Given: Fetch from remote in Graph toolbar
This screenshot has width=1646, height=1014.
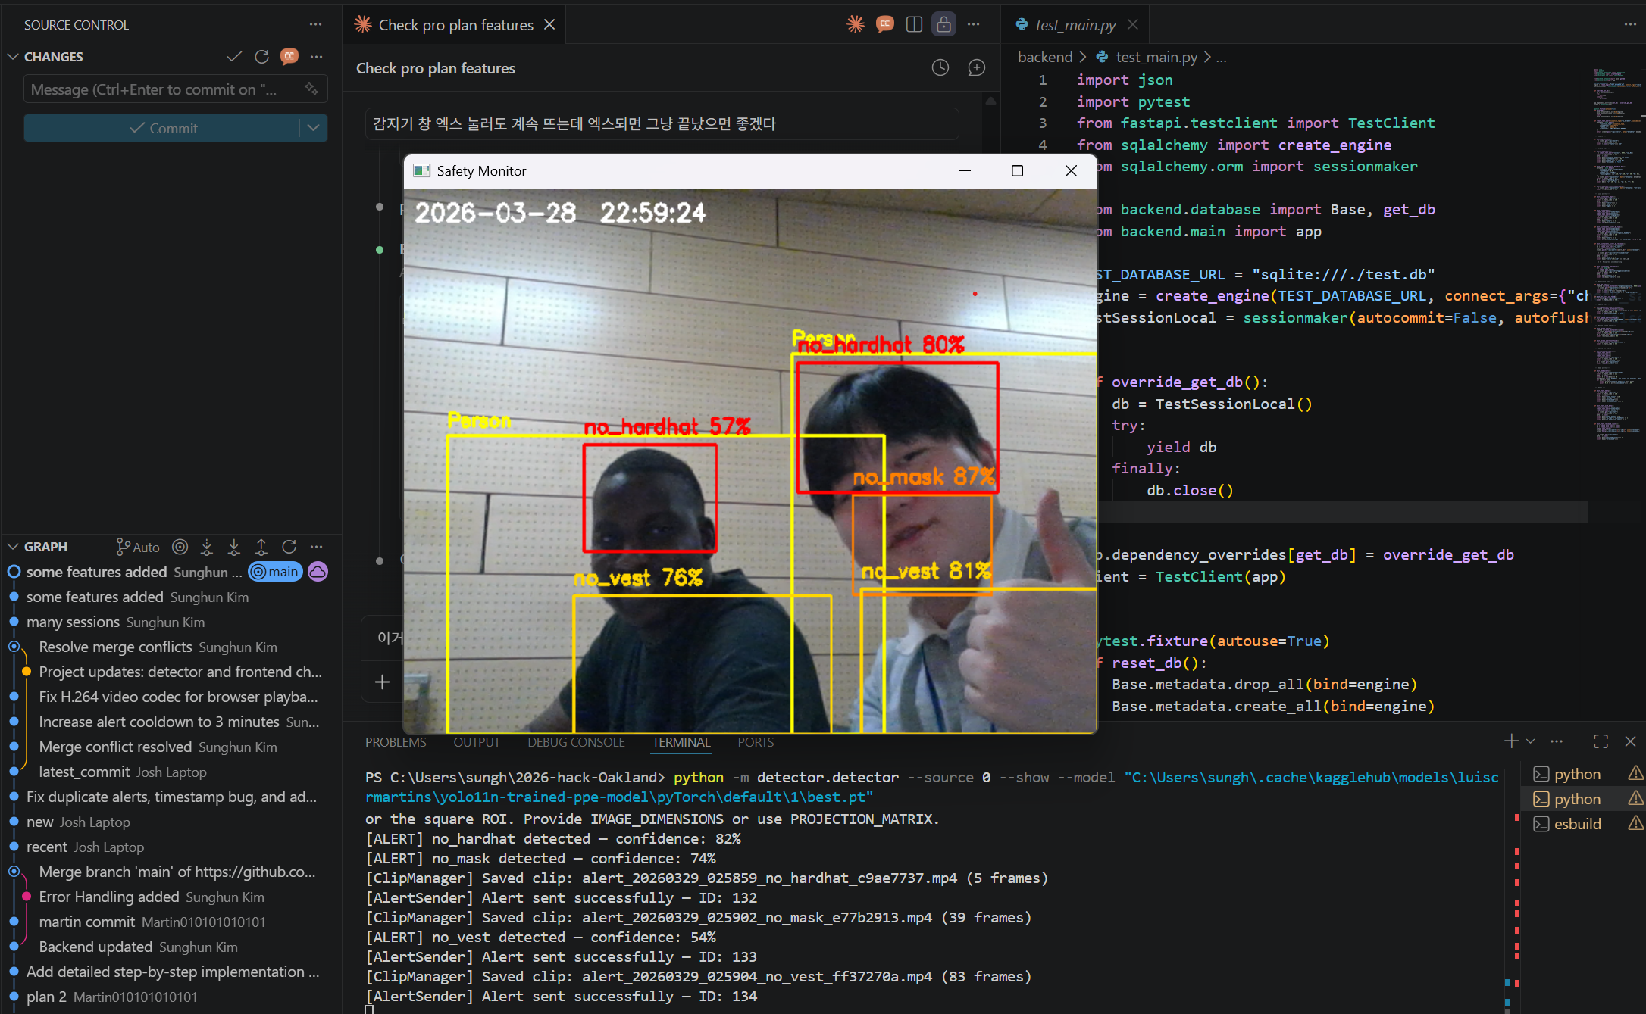Looking at the screenshot, I should click(x=207, y=547).
